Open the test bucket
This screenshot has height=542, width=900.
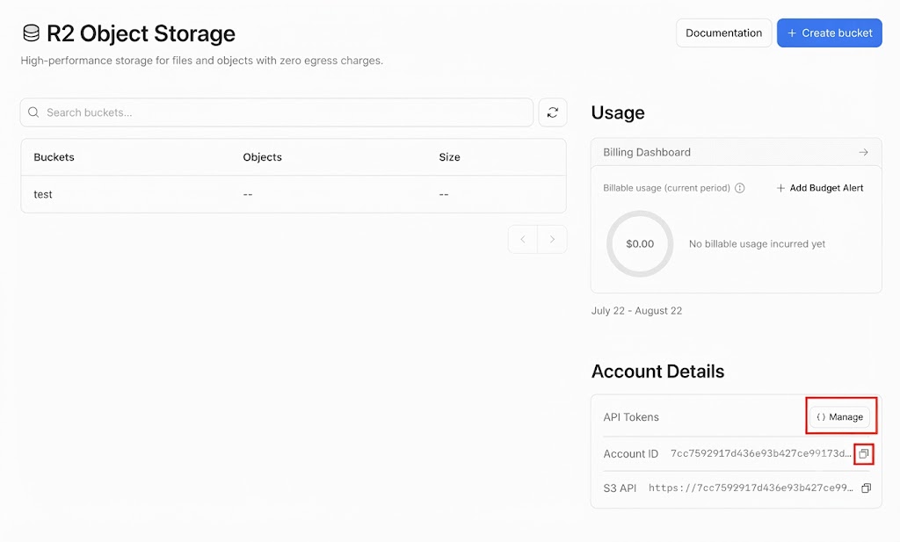pyautogui.click(x=43, y=194)
